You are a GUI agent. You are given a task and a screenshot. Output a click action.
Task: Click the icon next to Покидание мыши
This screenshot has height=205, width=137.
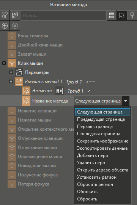click(x=12, y=166)
